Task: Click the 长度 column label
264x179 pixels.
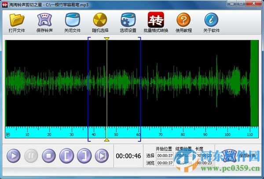Action: click(x=199, y=149)
